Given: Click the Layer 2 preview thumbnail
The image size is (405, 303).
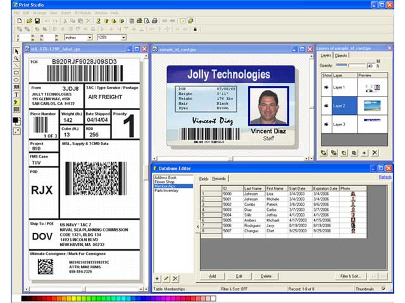Looking at the screenshot, I should pos(372,106).
